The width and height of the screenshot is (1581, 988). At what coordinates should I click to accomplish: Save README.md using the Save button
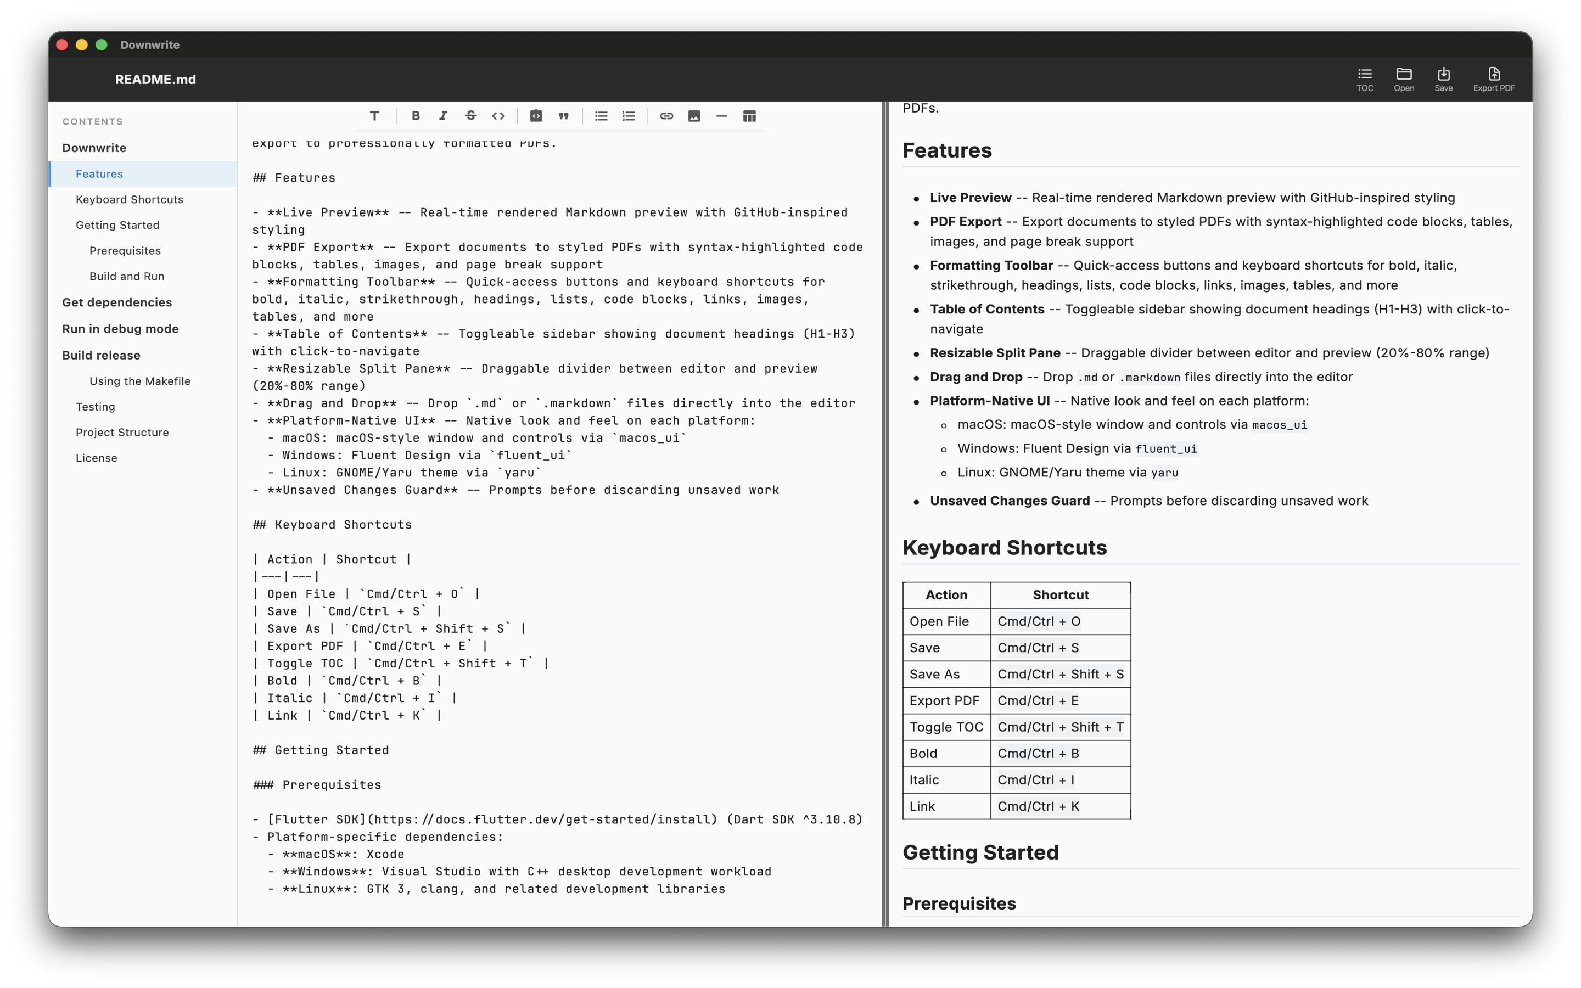1444,78
